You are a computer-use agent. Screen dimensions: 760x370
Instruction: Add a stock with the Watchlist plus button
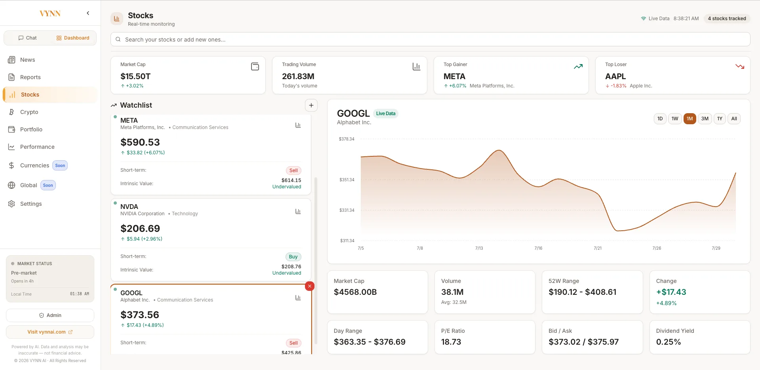pyautogui.click(x=311, y=105)
